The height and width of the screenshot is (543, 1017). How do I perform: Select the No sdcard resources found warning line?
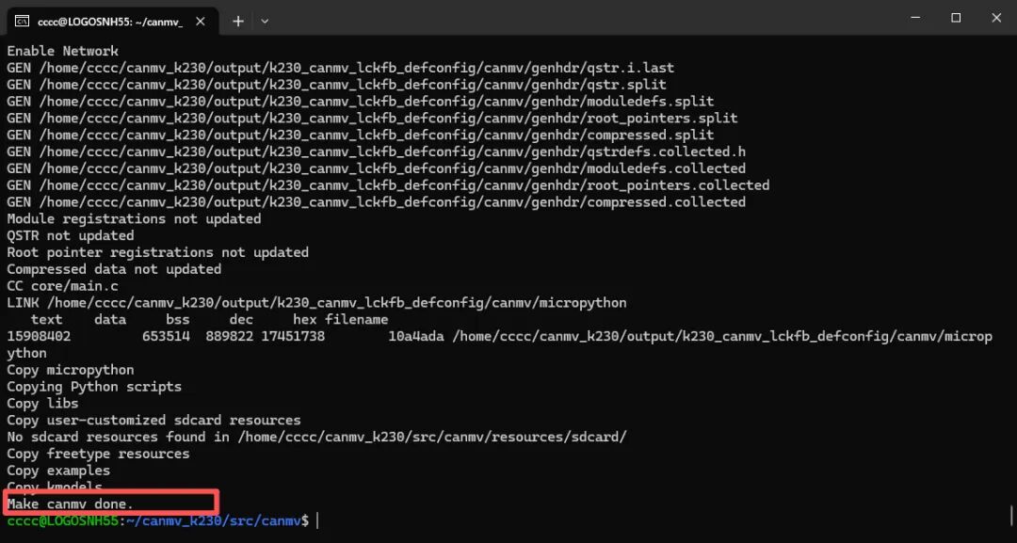click(315, 437)
